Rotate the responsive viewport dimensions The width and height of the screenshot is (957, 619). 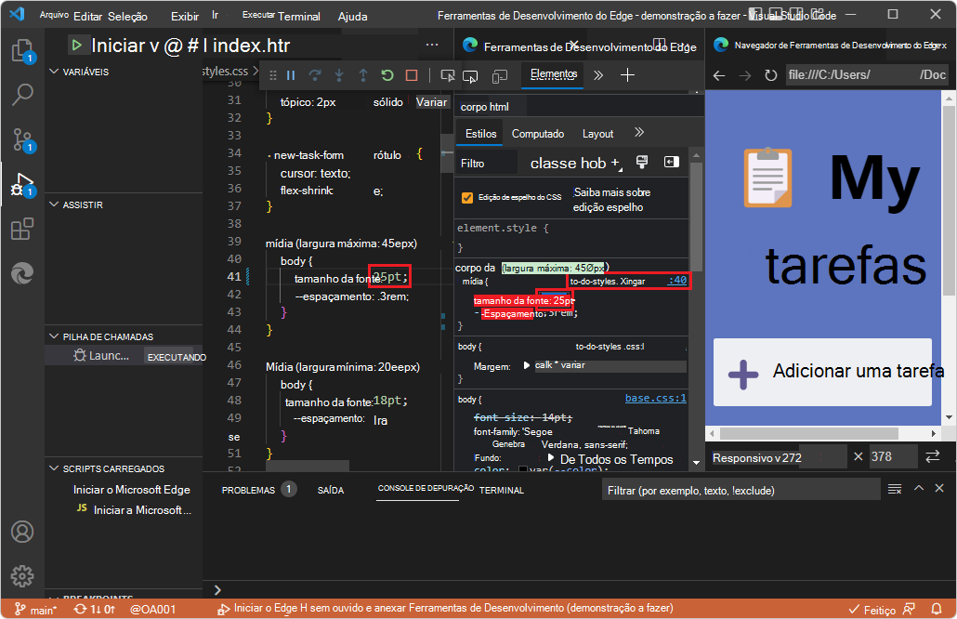[x=932, y=456]
